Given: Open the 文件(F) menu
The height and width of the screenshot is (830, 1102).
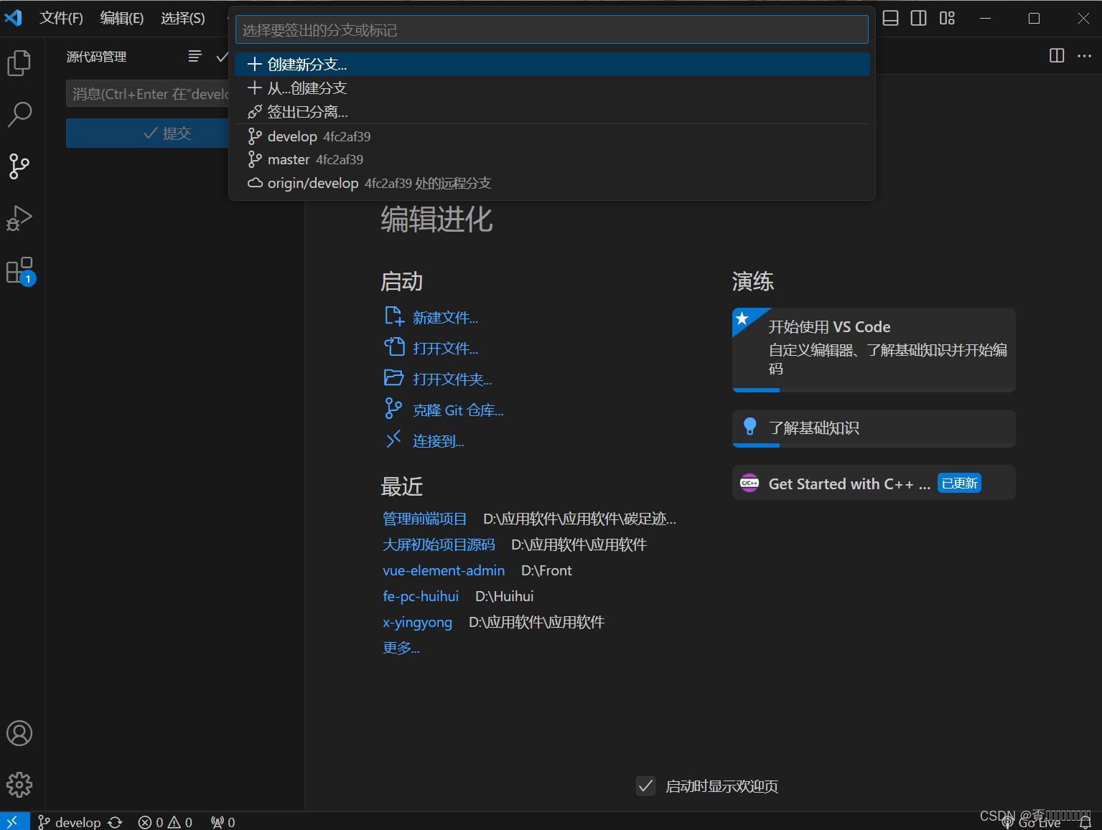Looking at the screenshot, I should click(x=60, y=18).
